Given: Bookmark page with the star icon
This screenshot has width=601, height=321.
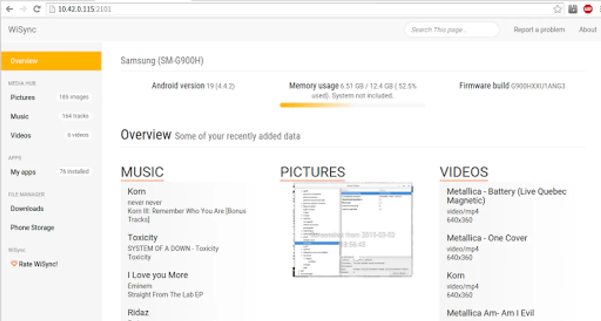Looking at the screenshot, I should (x=557, y=9).
